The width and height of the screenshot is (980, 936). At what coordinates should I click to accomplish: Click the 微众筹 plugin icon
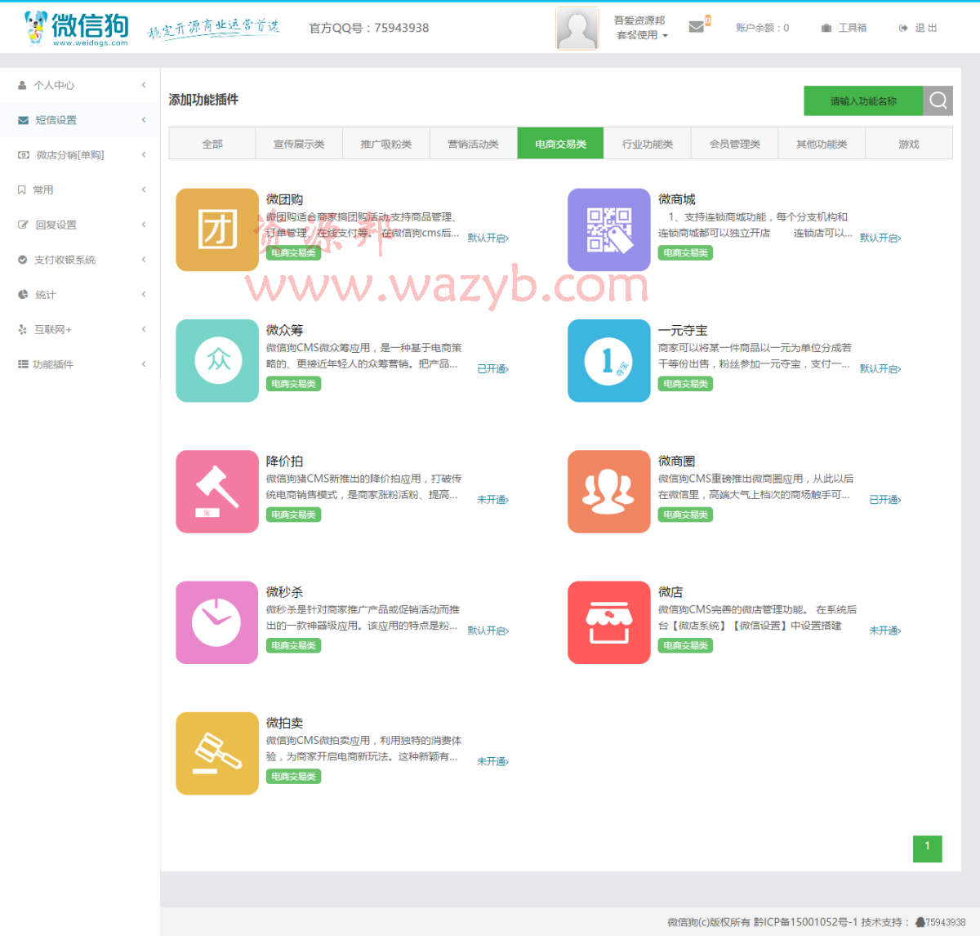(x=217, y=360)
